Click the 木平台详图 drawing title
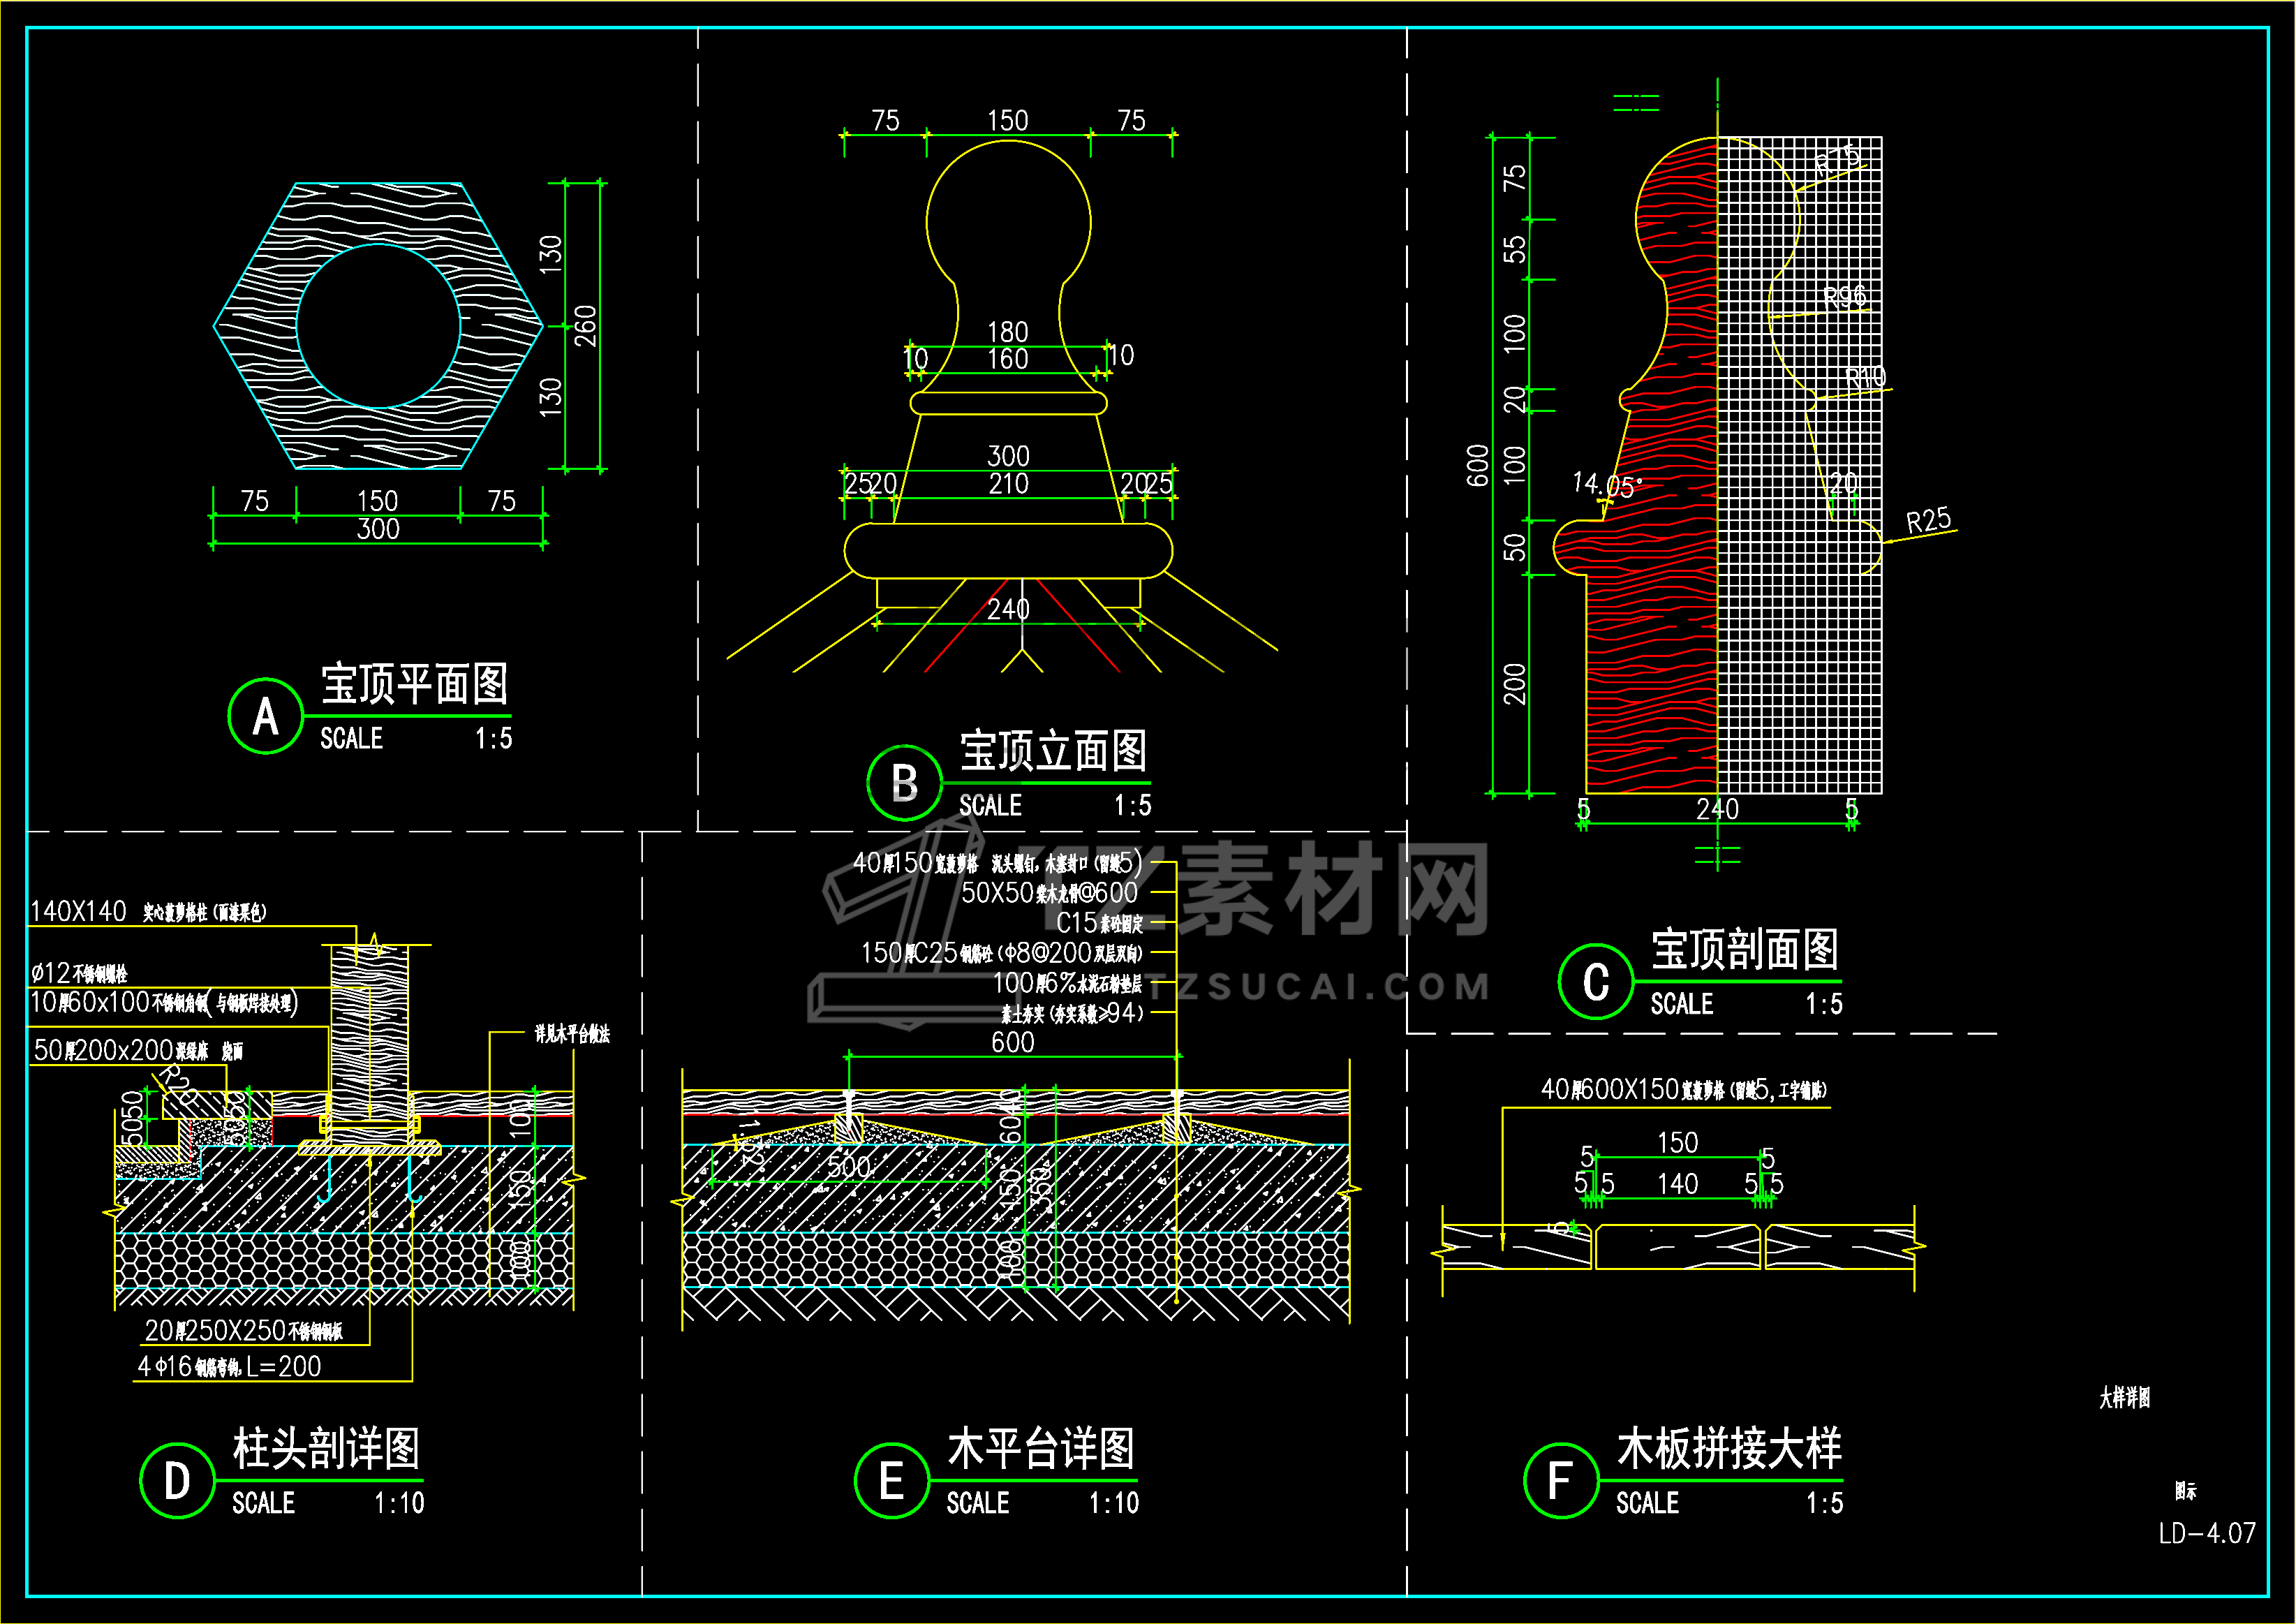2296x1624 pixels. tap(1041, 1448)
